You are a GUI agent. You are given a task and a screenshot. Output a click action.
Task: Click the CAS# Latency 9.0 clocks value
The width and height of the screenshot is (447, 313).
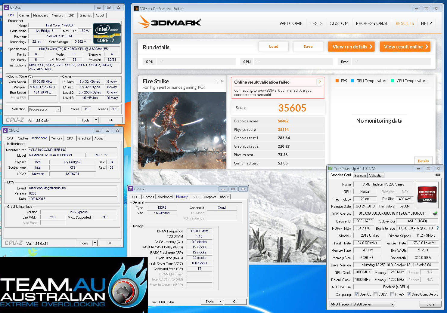[199, 242]
